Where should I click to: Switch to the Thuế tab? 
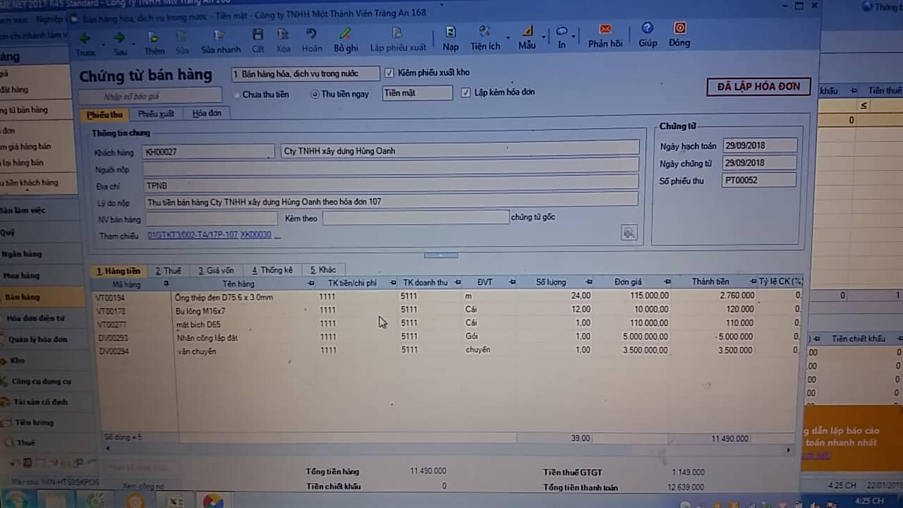click(168, 270)
